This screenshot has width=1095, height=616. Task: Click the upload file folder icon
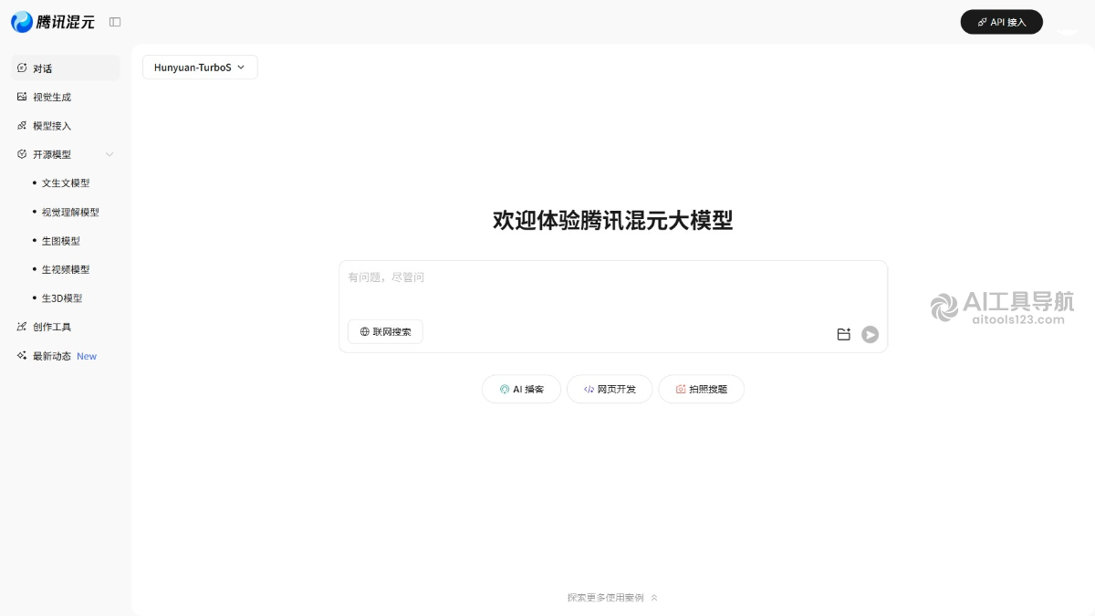[x=844, y=335]
